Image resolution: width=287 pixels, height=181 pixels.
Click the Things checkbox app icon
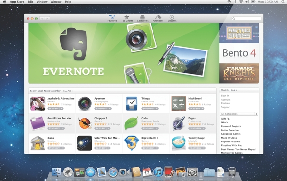[x=132, y=103]
